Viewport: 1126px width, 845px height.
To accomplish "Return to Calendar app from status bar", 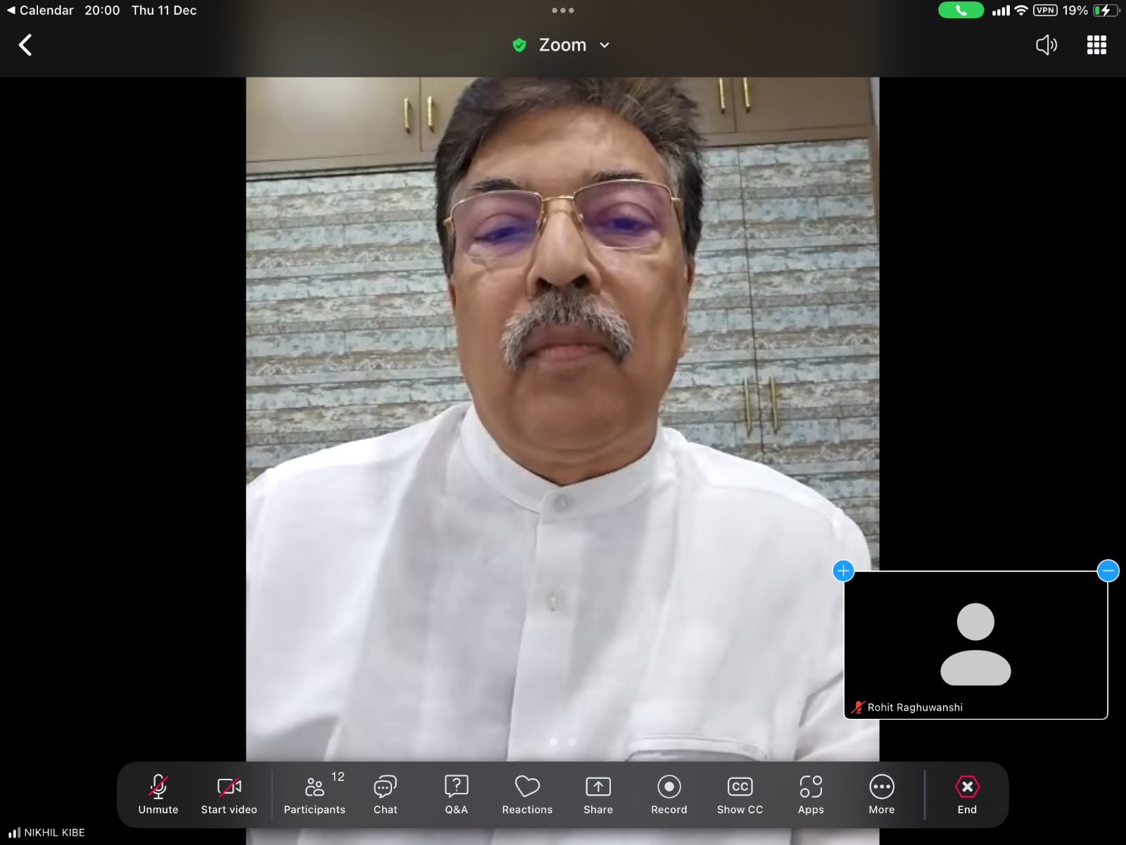I will click(40, 11).
